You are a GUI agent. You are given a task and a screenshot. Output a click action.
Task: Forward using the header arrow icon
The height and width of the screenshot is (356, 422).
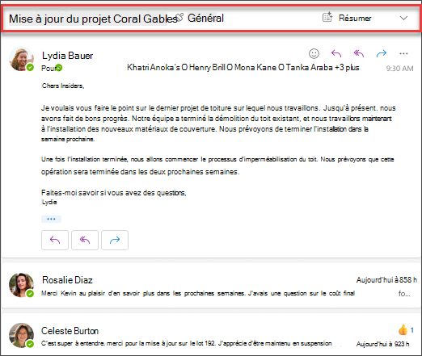382,53
